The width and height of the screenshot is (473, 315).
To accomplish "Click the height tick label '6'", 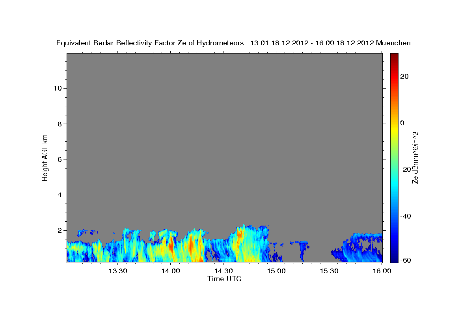I will (59, 159).
